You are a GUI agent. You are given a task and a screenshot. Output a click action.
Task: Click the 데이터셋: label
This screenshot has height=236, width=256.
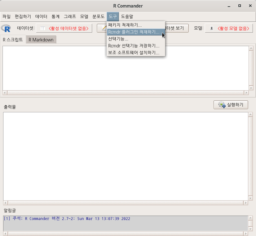(26, 28)
